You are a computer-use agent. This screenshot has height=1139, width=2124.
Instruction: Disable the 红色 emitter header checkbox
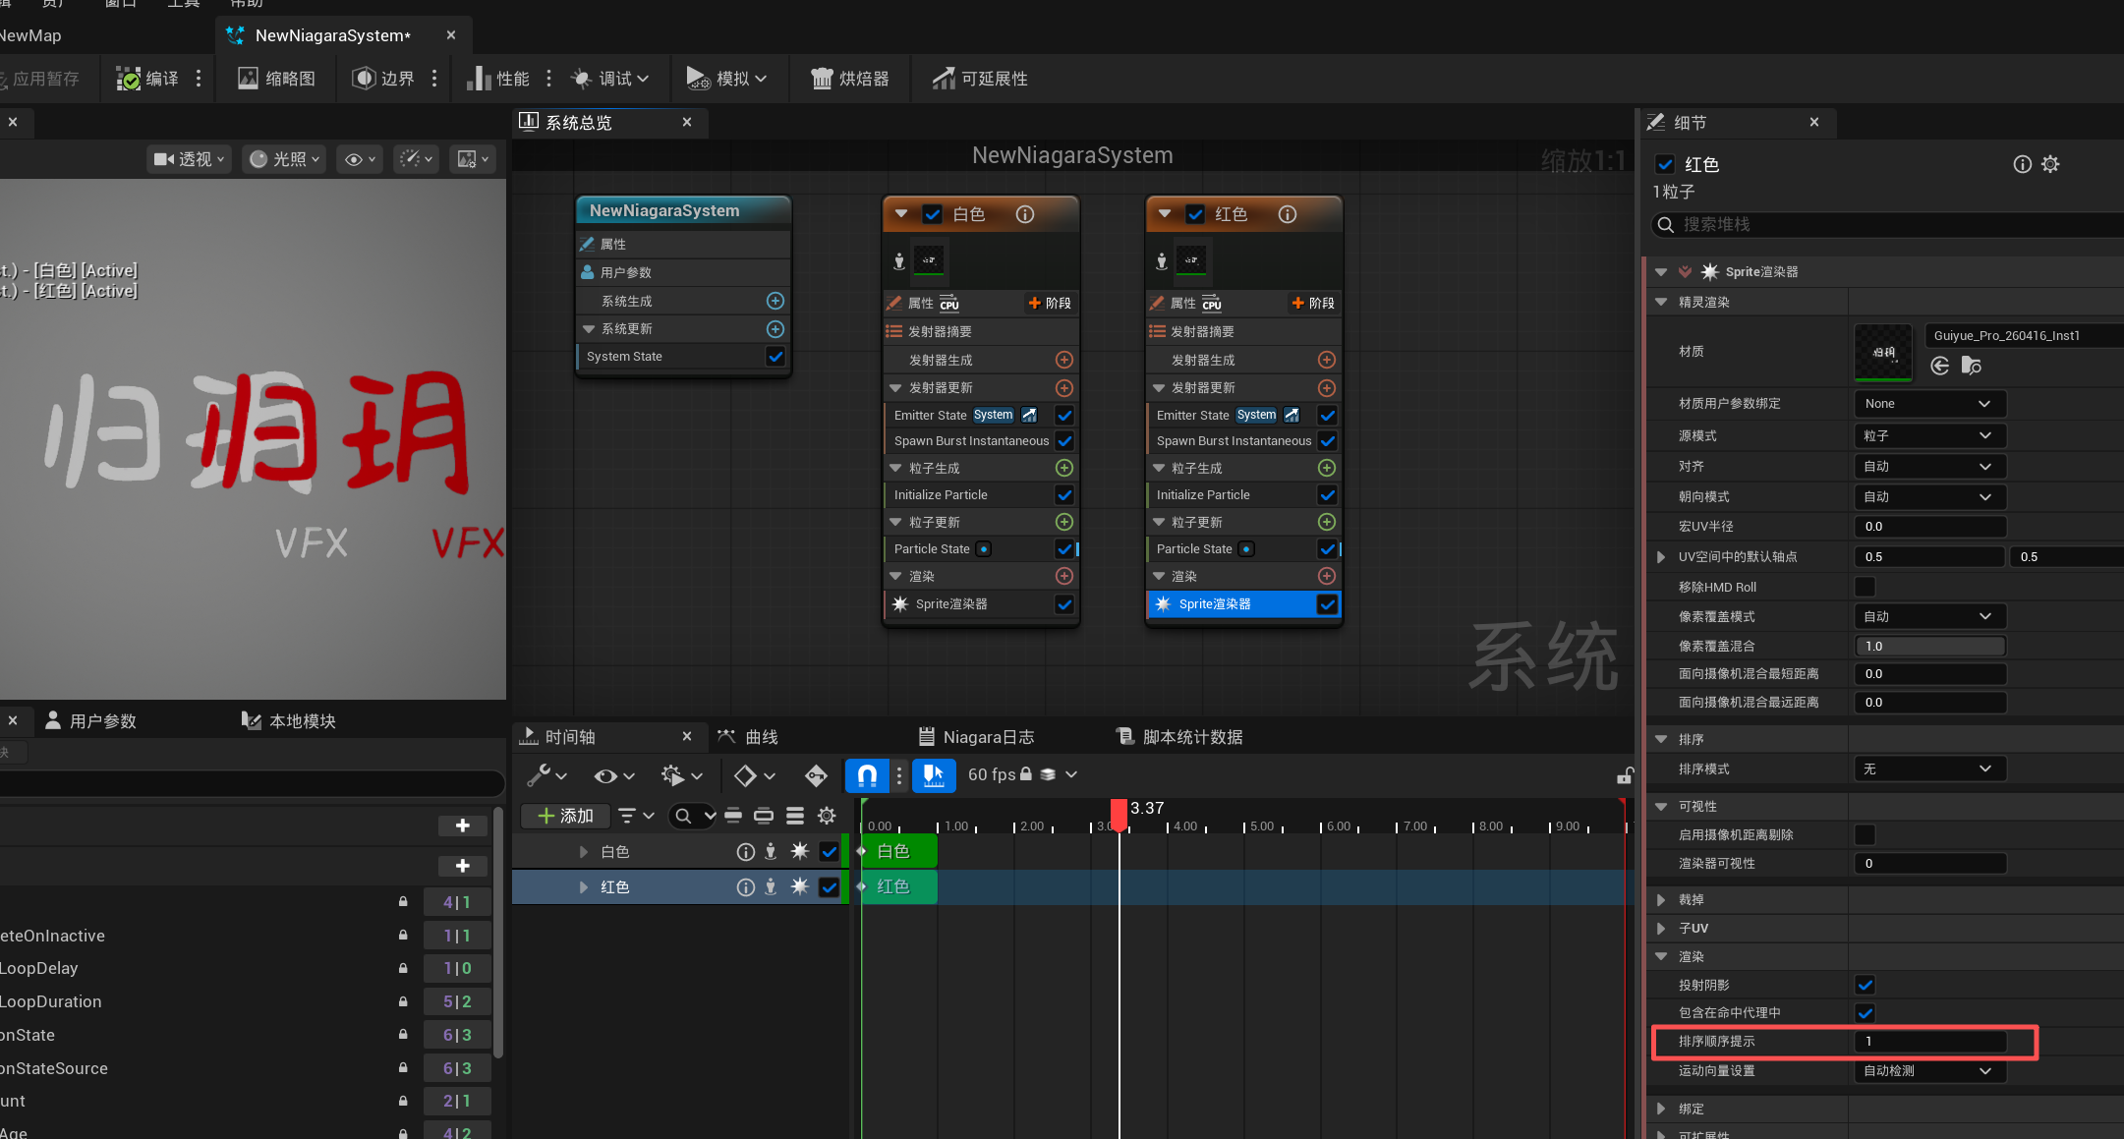[1195, 214]
